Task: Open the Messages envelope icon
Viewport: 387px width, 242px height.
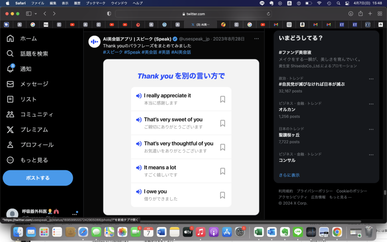Action: [11, 84]
